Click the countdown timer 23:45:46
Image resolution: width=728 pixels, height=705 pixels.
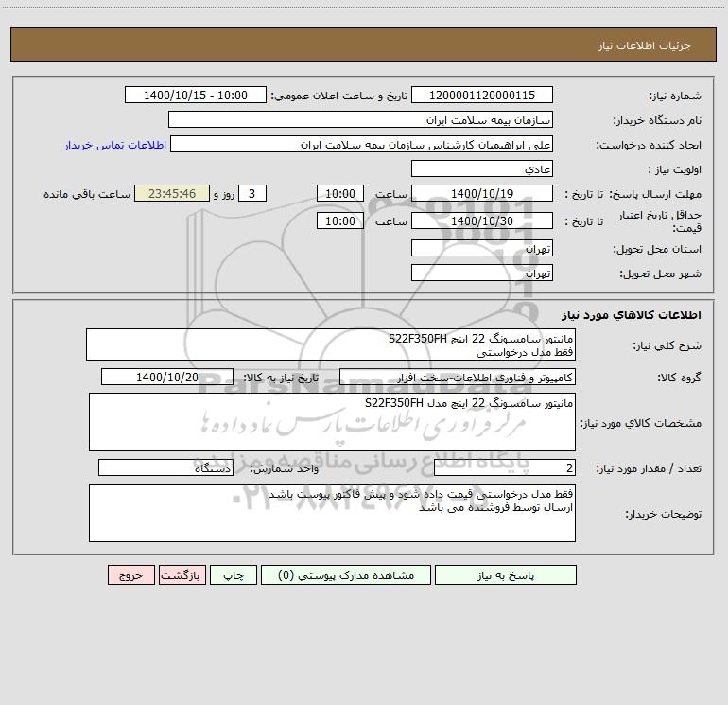[172, 193]
